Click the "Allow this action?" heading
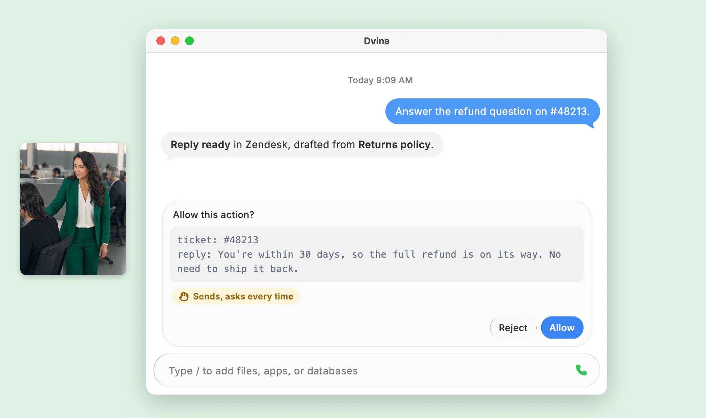 click(214, 214)
